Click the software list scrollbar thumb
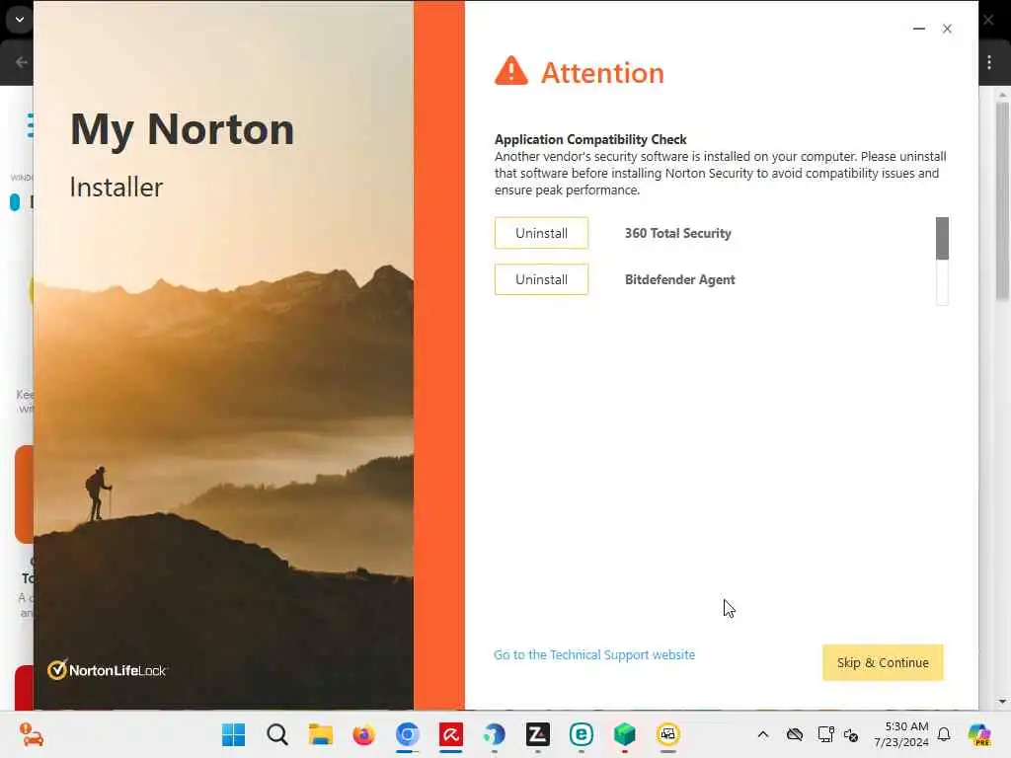Screen dimensions: 1011x758 (x=942, y=239)
